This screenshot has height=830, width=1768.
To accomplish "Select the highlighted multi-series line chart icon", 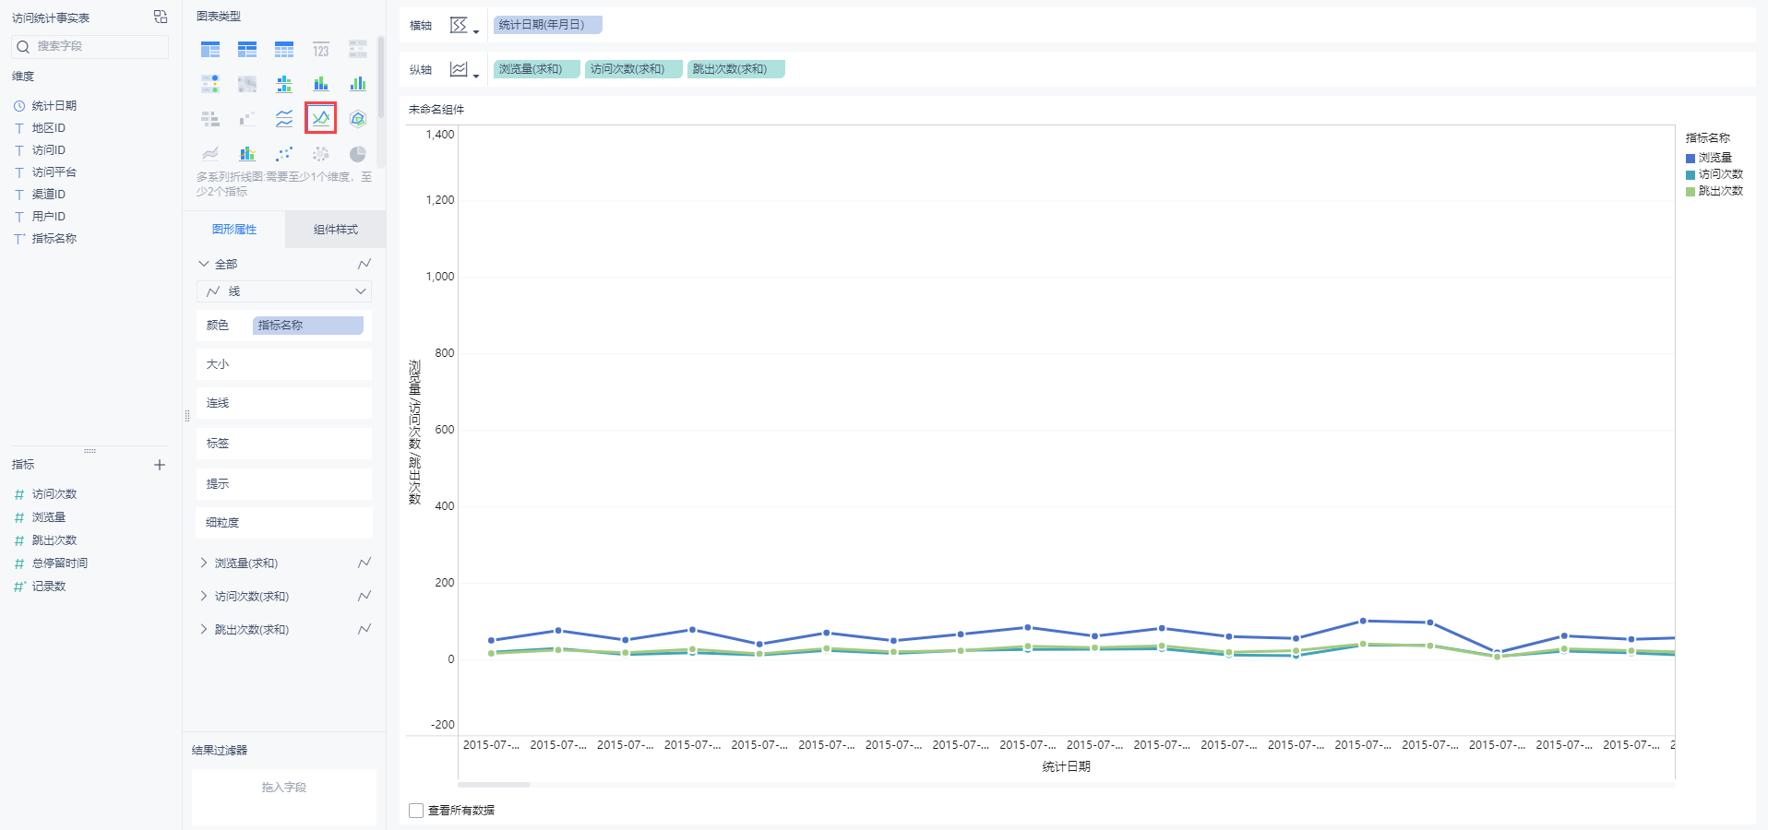I will click(x=321, y=118).
